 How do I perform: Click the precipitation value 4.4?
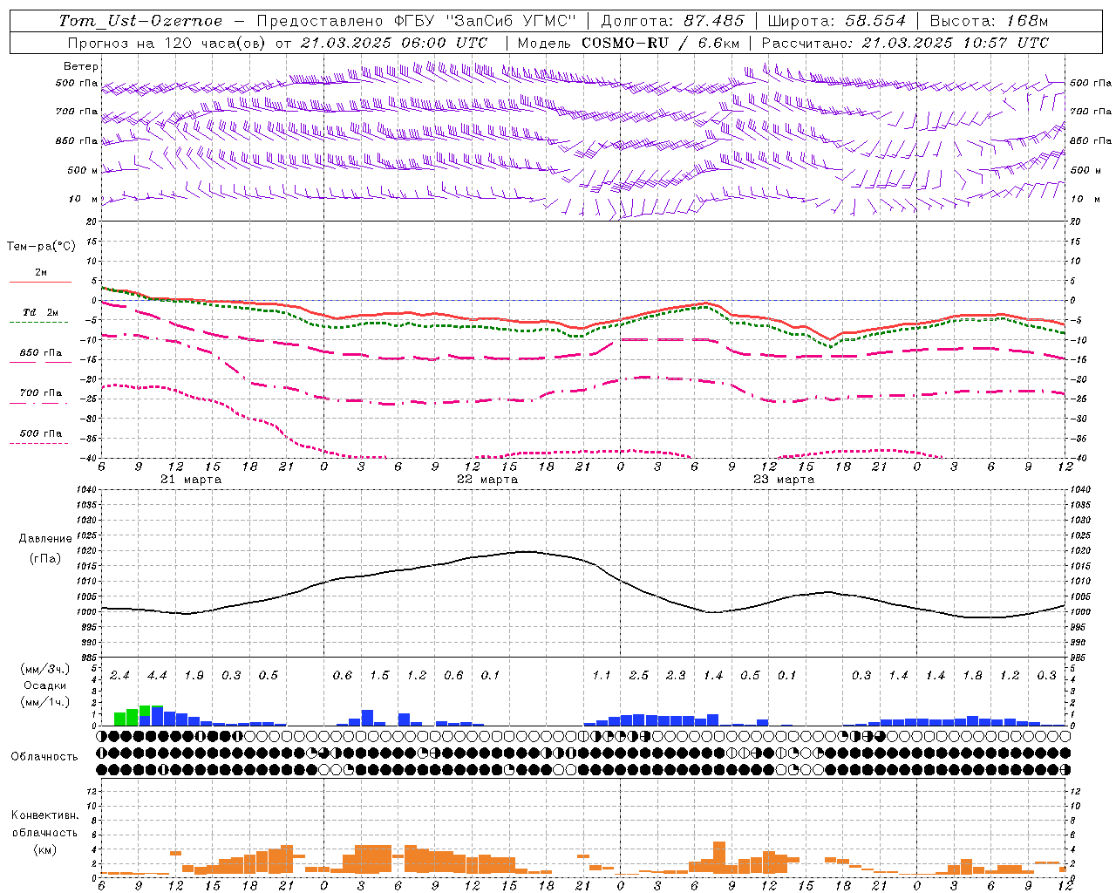157,676
